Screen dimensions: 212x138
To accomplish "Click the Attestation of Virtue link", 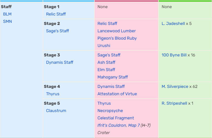I will tap(117, 94).
